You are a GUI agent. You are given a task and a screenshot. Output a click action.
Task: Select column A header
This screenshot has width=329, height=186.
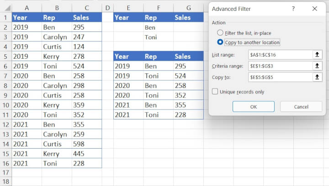click(27, 8)
